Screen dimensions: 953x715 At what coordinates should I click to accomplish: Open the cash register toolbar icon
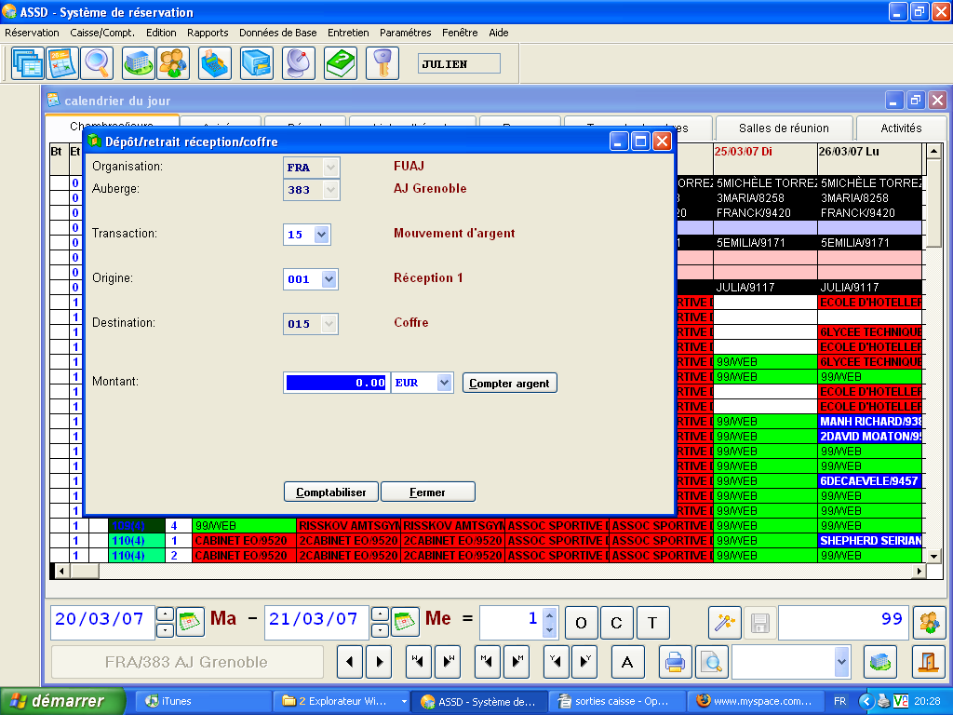215,63
